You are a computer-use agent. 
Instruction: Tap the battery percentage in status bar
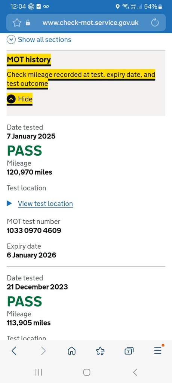[x=150, y=7]
